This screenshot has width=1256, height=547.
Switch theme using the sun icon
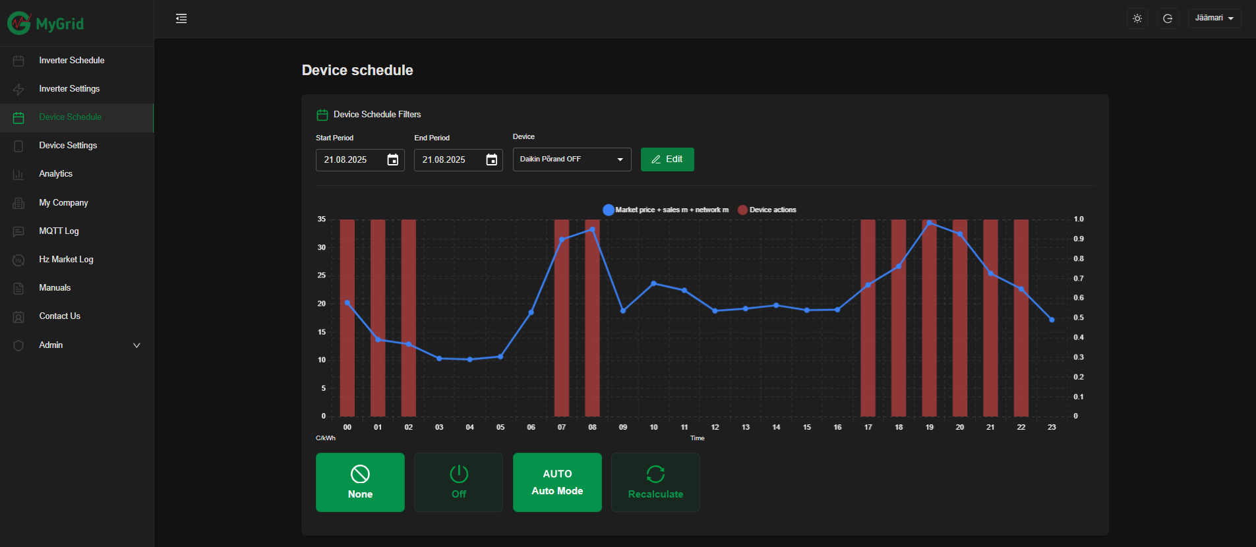point(1137,18)
